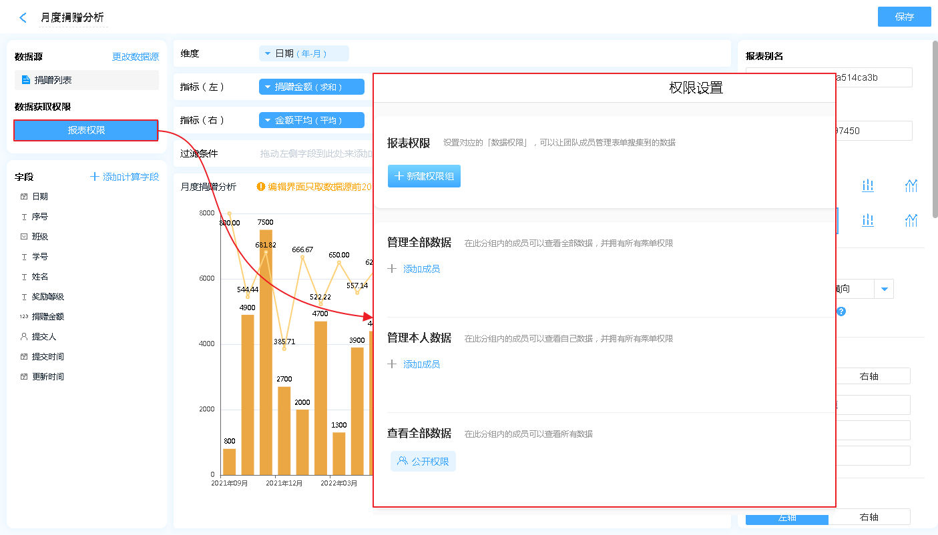The width and height of the screenshot is (938, 535).
Task: Click the 更改数据源 link
Action: tap(136, 57)
